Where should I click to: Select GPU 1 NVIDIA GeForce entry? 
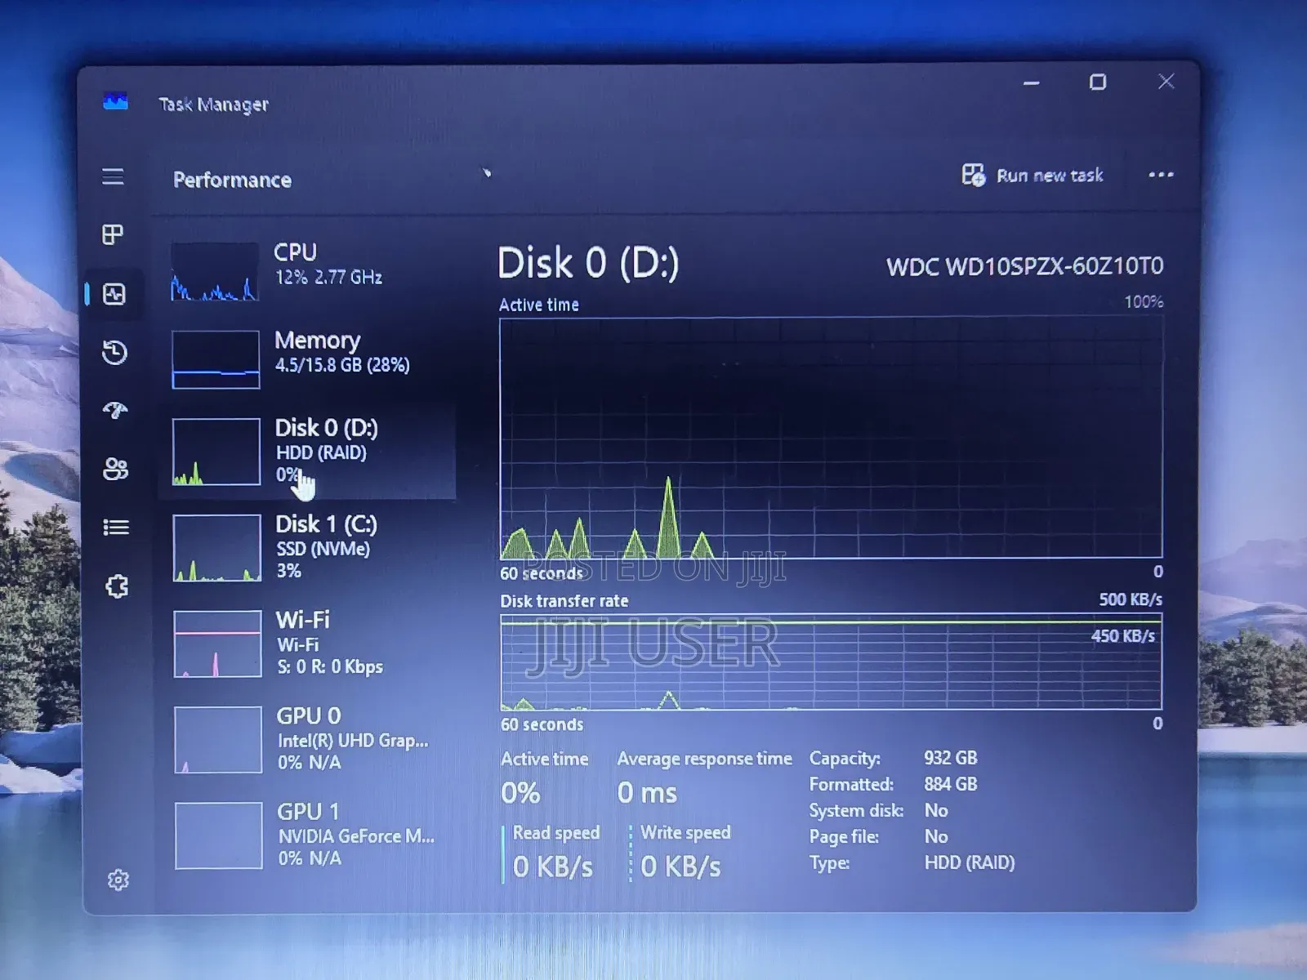pyautogui.click(x=308, y=835)
